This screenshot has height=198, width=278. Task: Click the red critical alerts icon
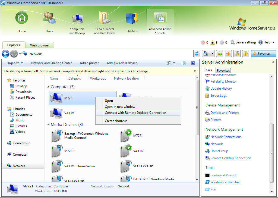pyautogui.click(x=203, y=43)
